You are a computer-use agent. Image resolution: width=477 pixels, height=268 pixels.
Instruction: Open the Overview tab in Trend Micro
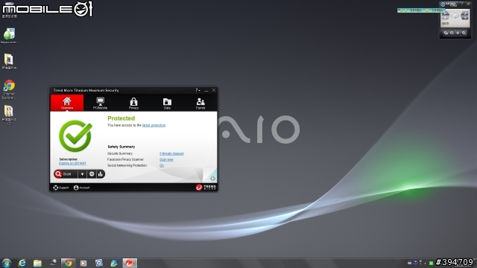(x=67, y=103)
